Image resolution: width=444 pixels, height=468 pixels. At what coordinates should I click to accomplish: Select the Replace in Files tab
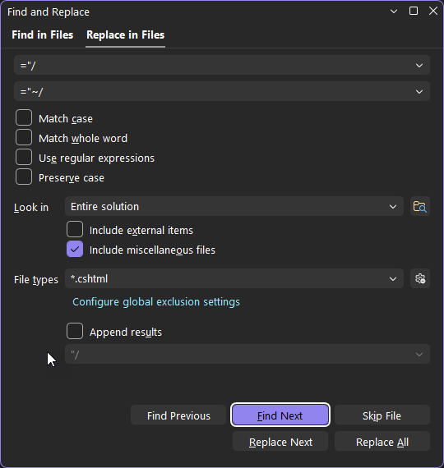pos(125,35)
